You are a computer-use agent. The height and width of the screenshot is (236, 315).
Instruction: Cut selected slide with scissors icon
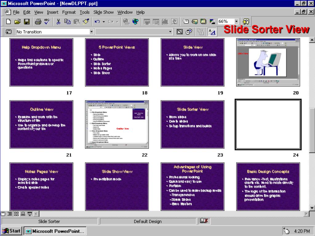(x=58, y=22)
